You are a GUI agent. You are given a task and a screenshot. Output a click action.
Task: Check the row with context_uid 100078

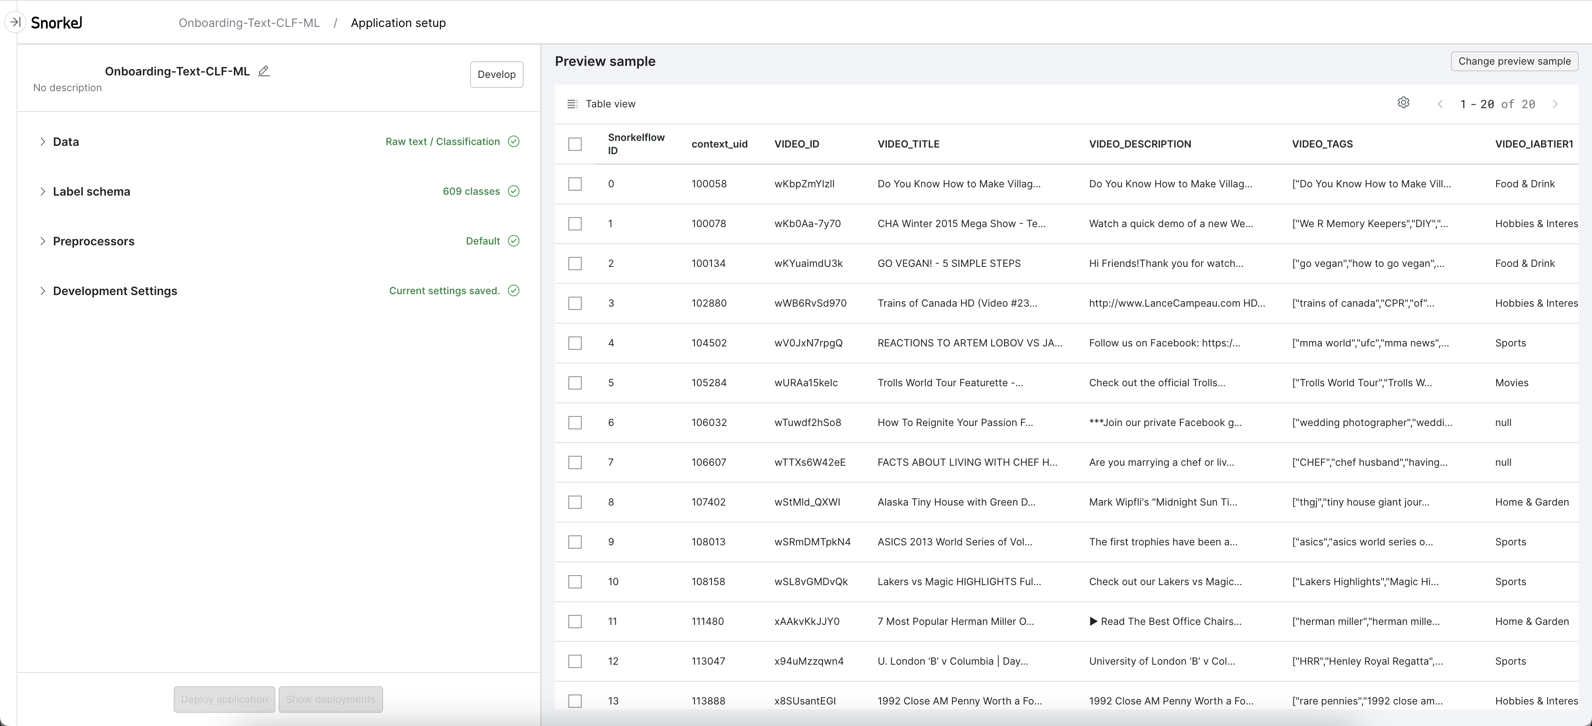(x=575, y=224)
